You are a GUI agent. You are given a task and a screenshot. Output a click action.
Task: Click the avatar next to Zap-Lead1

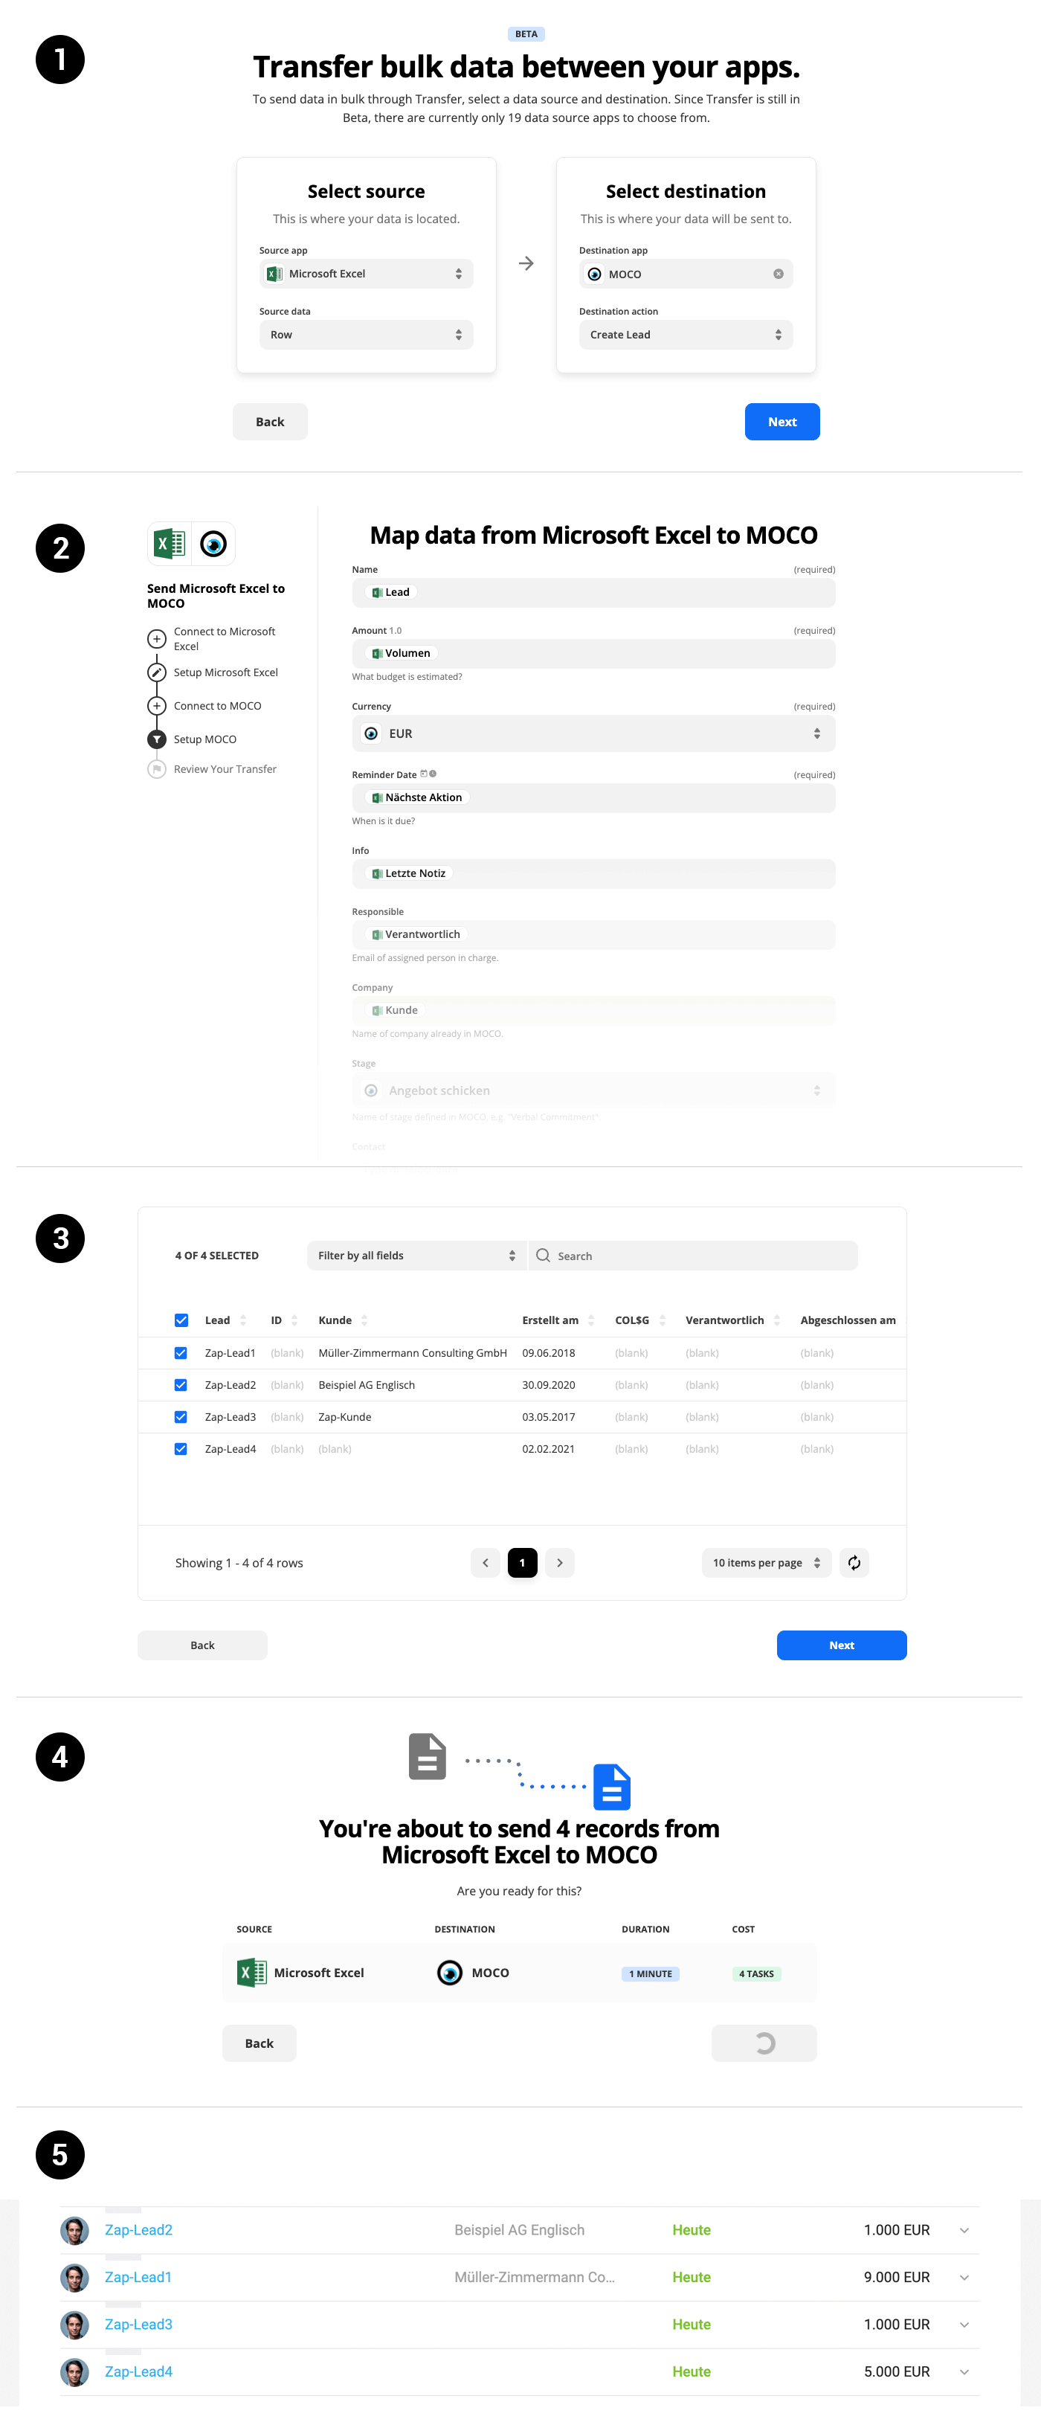[74, 2277]
